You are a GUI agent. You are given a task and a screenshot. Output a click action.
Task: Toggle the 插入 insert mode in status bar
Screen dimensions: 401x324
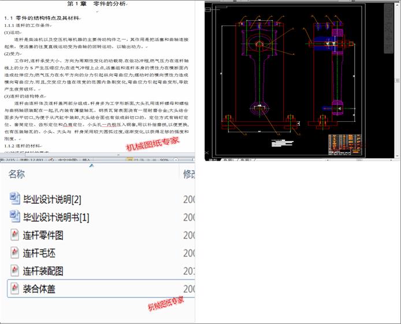87,159
